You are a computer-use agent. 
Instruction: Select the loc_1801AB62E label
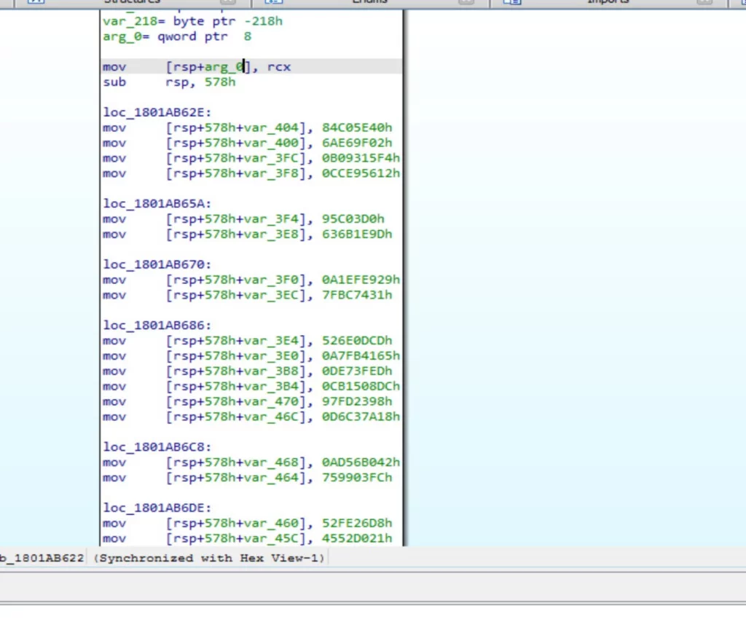click(157, 112)
